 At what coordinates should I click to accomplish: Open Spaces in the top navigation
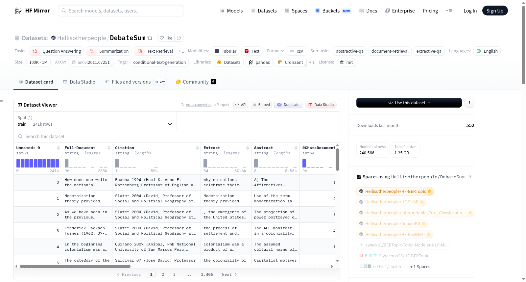click(296, 11)
